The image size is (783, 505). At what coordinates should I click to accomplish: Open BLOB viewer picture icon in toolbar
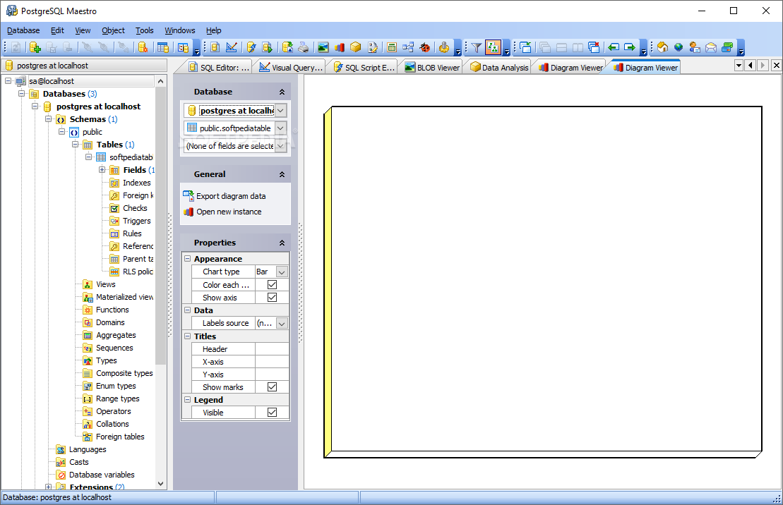tap(323, 47)
